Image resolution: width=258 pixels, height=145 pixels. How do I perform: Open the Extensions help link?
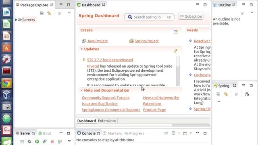click(x=152, y=104)
